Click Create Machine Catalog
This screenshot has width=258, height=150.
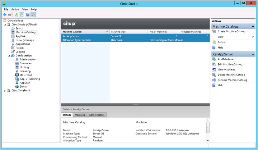point(231,32)
